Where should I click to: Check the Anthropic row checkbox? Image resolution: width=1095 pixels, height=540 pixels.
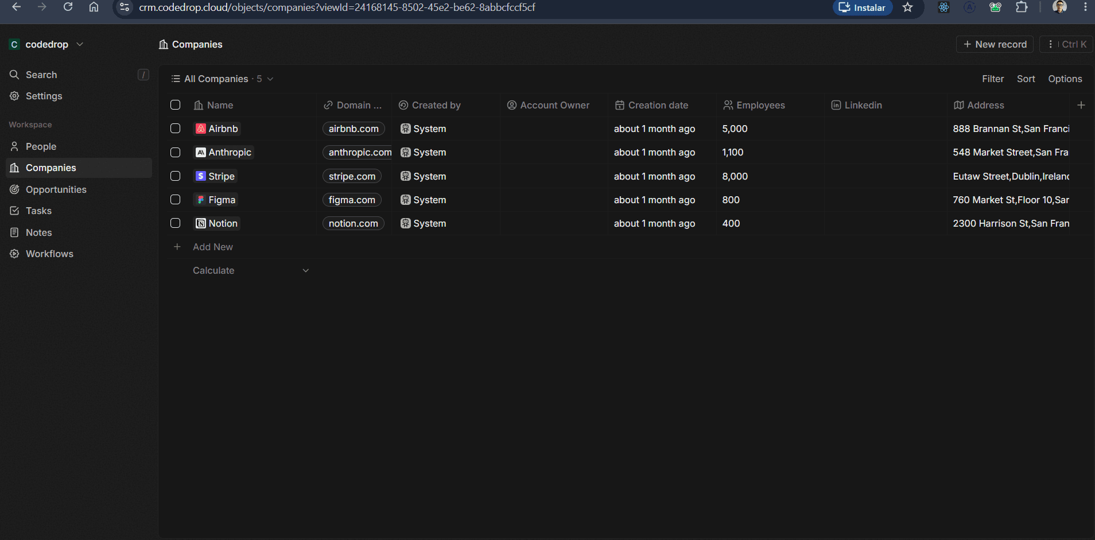coord(176,152)
